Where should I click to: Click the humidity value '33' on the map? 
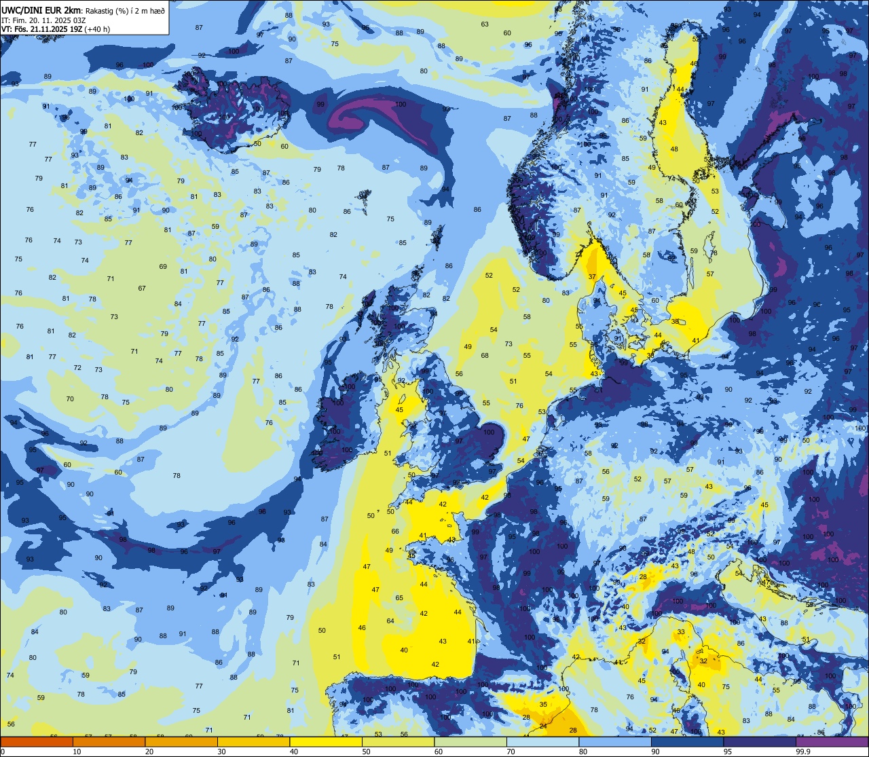(x=681, y=632)
